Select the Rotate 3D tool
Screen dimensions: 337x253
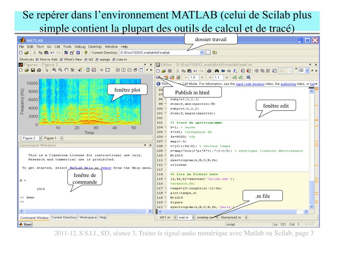72,70
